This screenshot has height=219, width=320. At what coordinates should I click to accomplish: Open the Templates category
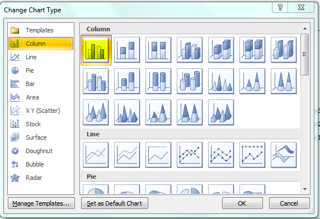pyautogui.click(x=41, y=30)
